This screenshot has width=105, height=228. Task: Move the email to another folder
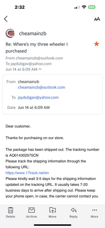pos(52,212)
